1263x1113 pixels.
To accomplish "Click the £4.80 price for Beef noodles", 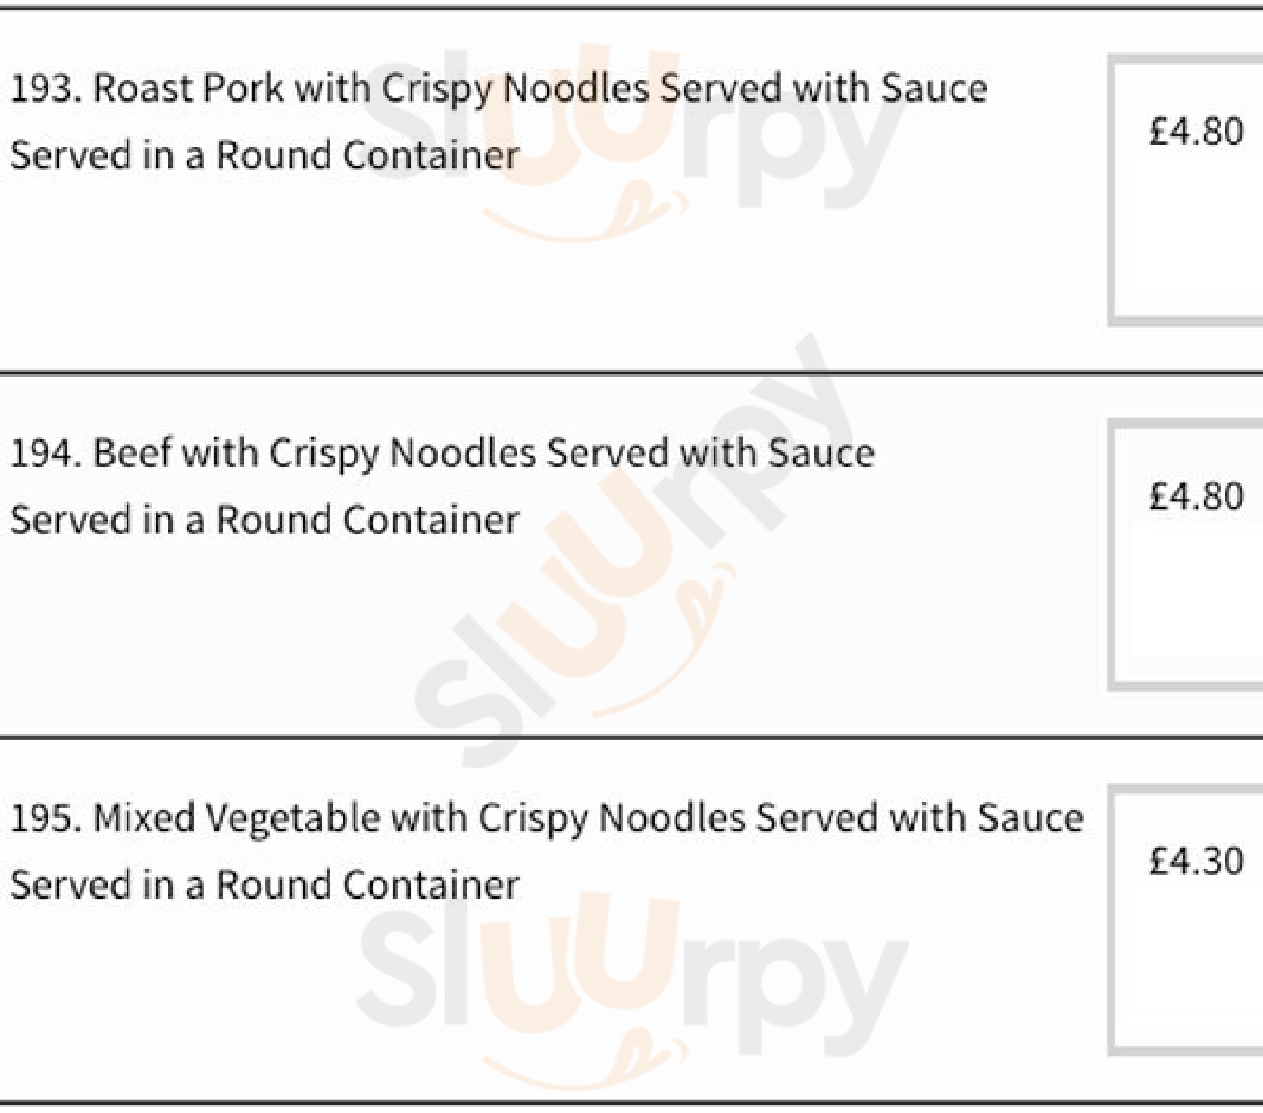I will click(x=1196, y=497).
